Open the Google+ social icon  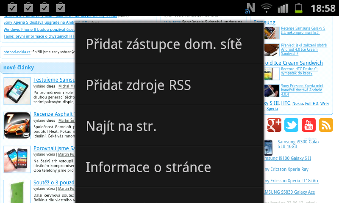(274, 125)
